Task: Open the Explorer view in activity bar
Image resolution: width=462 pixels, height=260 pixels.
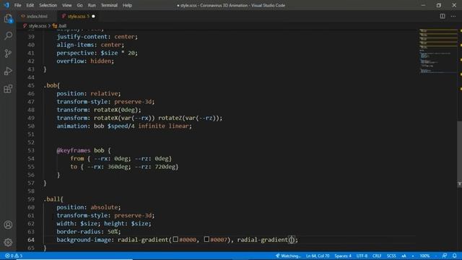Action: [8, 19]
